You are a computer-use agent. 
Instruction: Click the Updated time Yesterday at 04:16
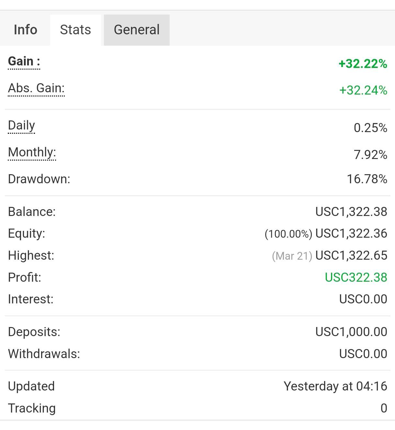point(335,386)
